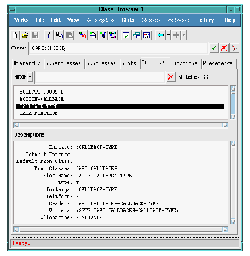
Task: Open the back history dropdown arrow
Action: (x=168, y=35)
